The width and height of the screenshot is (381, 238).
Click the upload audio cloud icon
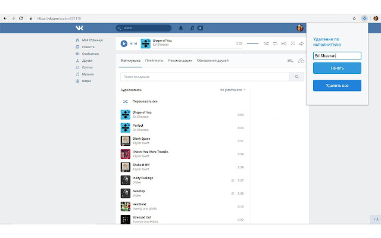pyautogui.click(x=301, y=61)
